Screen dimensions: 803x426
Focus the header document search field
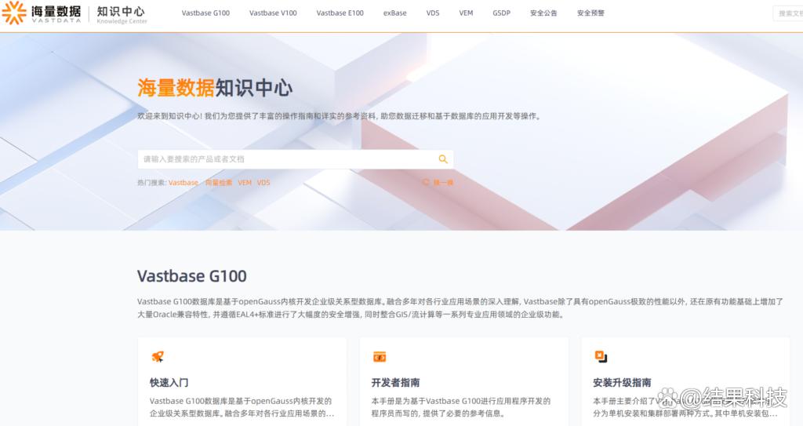tap(789, 13)
